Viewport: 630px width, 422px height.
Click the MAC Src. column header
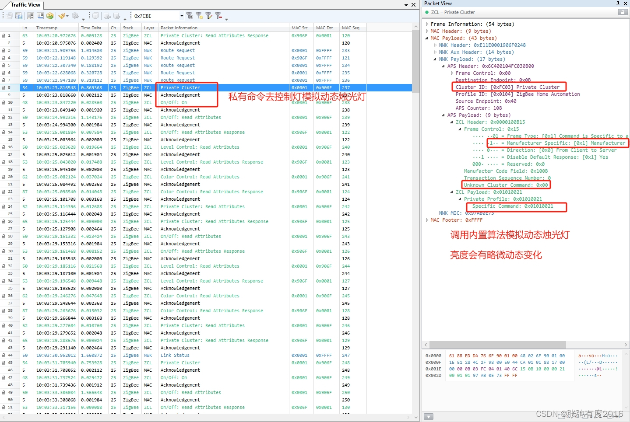coord(301,28)
